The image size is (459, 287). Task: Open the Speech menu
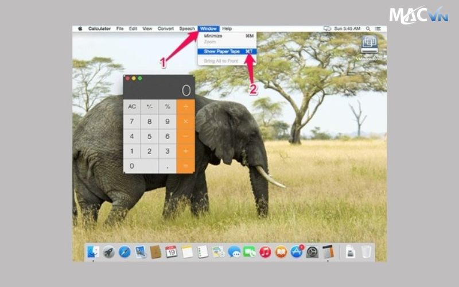[187, 28]
